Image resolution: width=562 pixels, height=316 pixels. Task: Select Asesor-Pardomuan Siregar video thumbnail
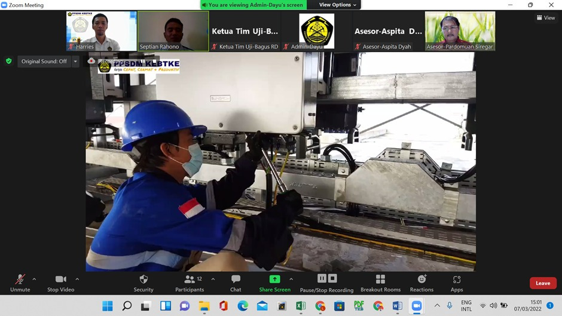point(460,31)
